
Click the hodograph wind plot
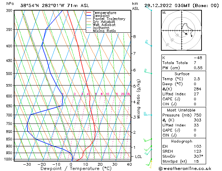[x=181, y=30]
